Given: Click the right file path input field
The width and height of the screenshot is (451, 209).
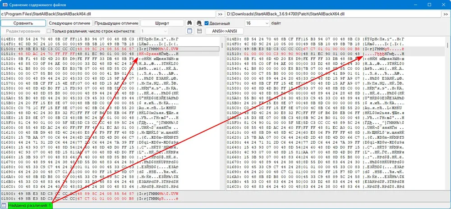Looking at the screenshot, I should pyautogui.click(x=333, y=14).
